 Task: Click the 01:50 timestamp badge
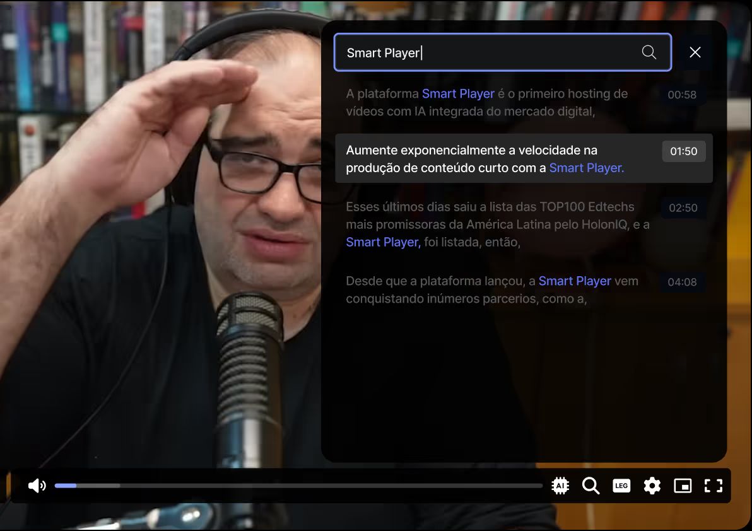pos(683,151)
